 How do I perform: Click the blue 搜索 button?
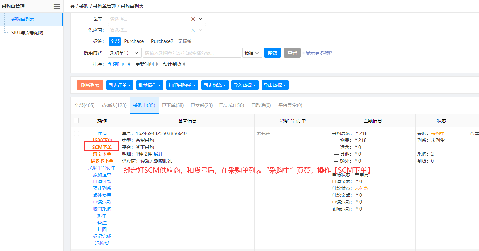point(272,53)
